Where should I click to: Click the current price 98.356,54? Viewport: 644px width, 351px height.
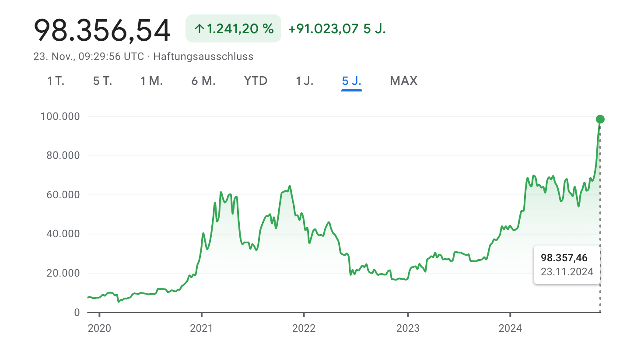[x=102, y=30]
